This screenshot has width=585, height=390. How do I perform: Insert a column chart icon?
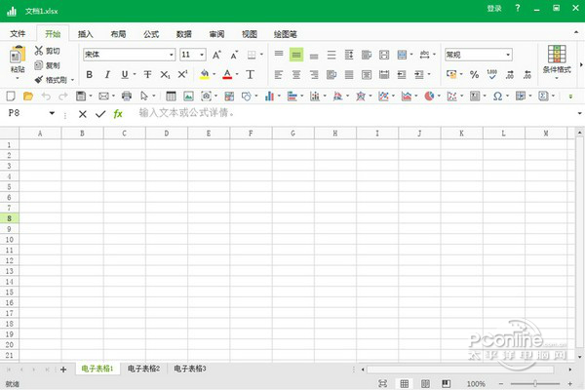click(269, 97)
